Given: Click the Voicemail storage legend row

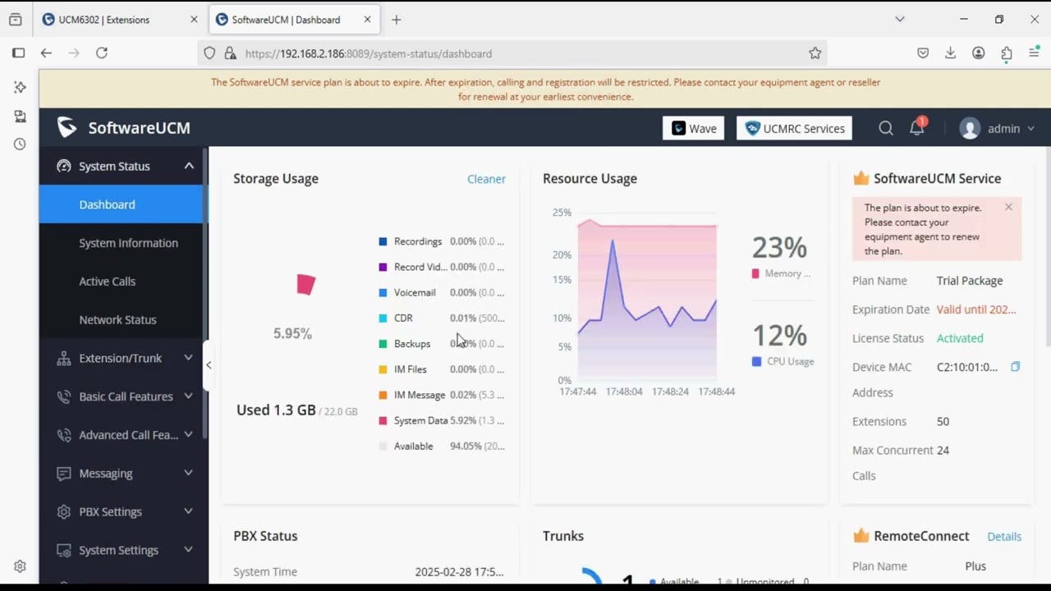Looking at the screenshot, I should point(442,292).
